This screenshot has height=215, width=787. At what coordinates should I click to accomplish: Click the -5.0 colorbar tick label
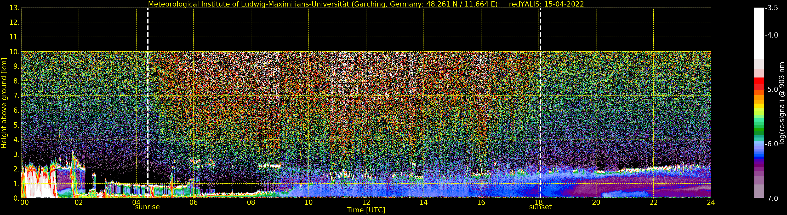(771, 89)
